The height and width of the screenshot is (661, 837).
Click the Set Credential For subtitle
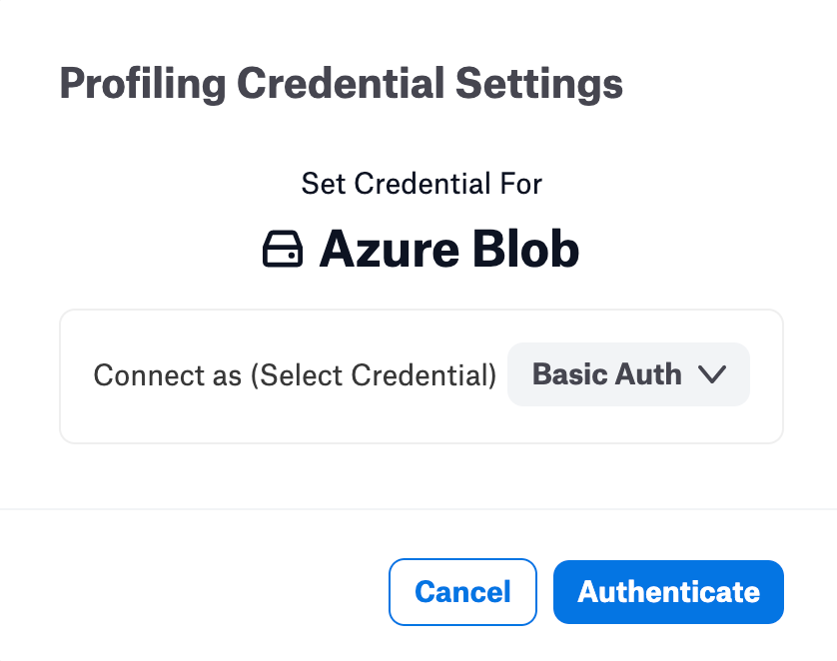421,184
